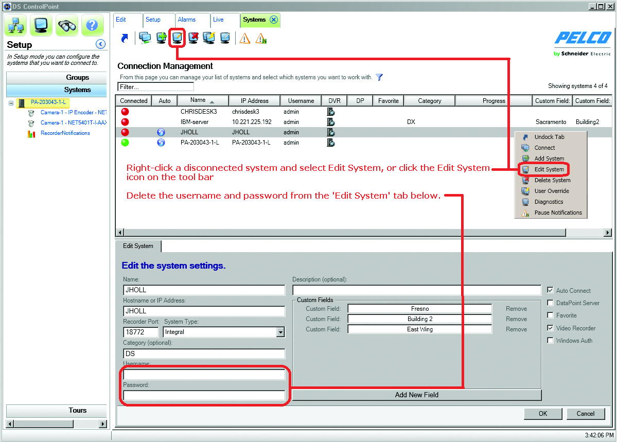
Task: Select the Edit System toolbar icon
Action: 176,38
